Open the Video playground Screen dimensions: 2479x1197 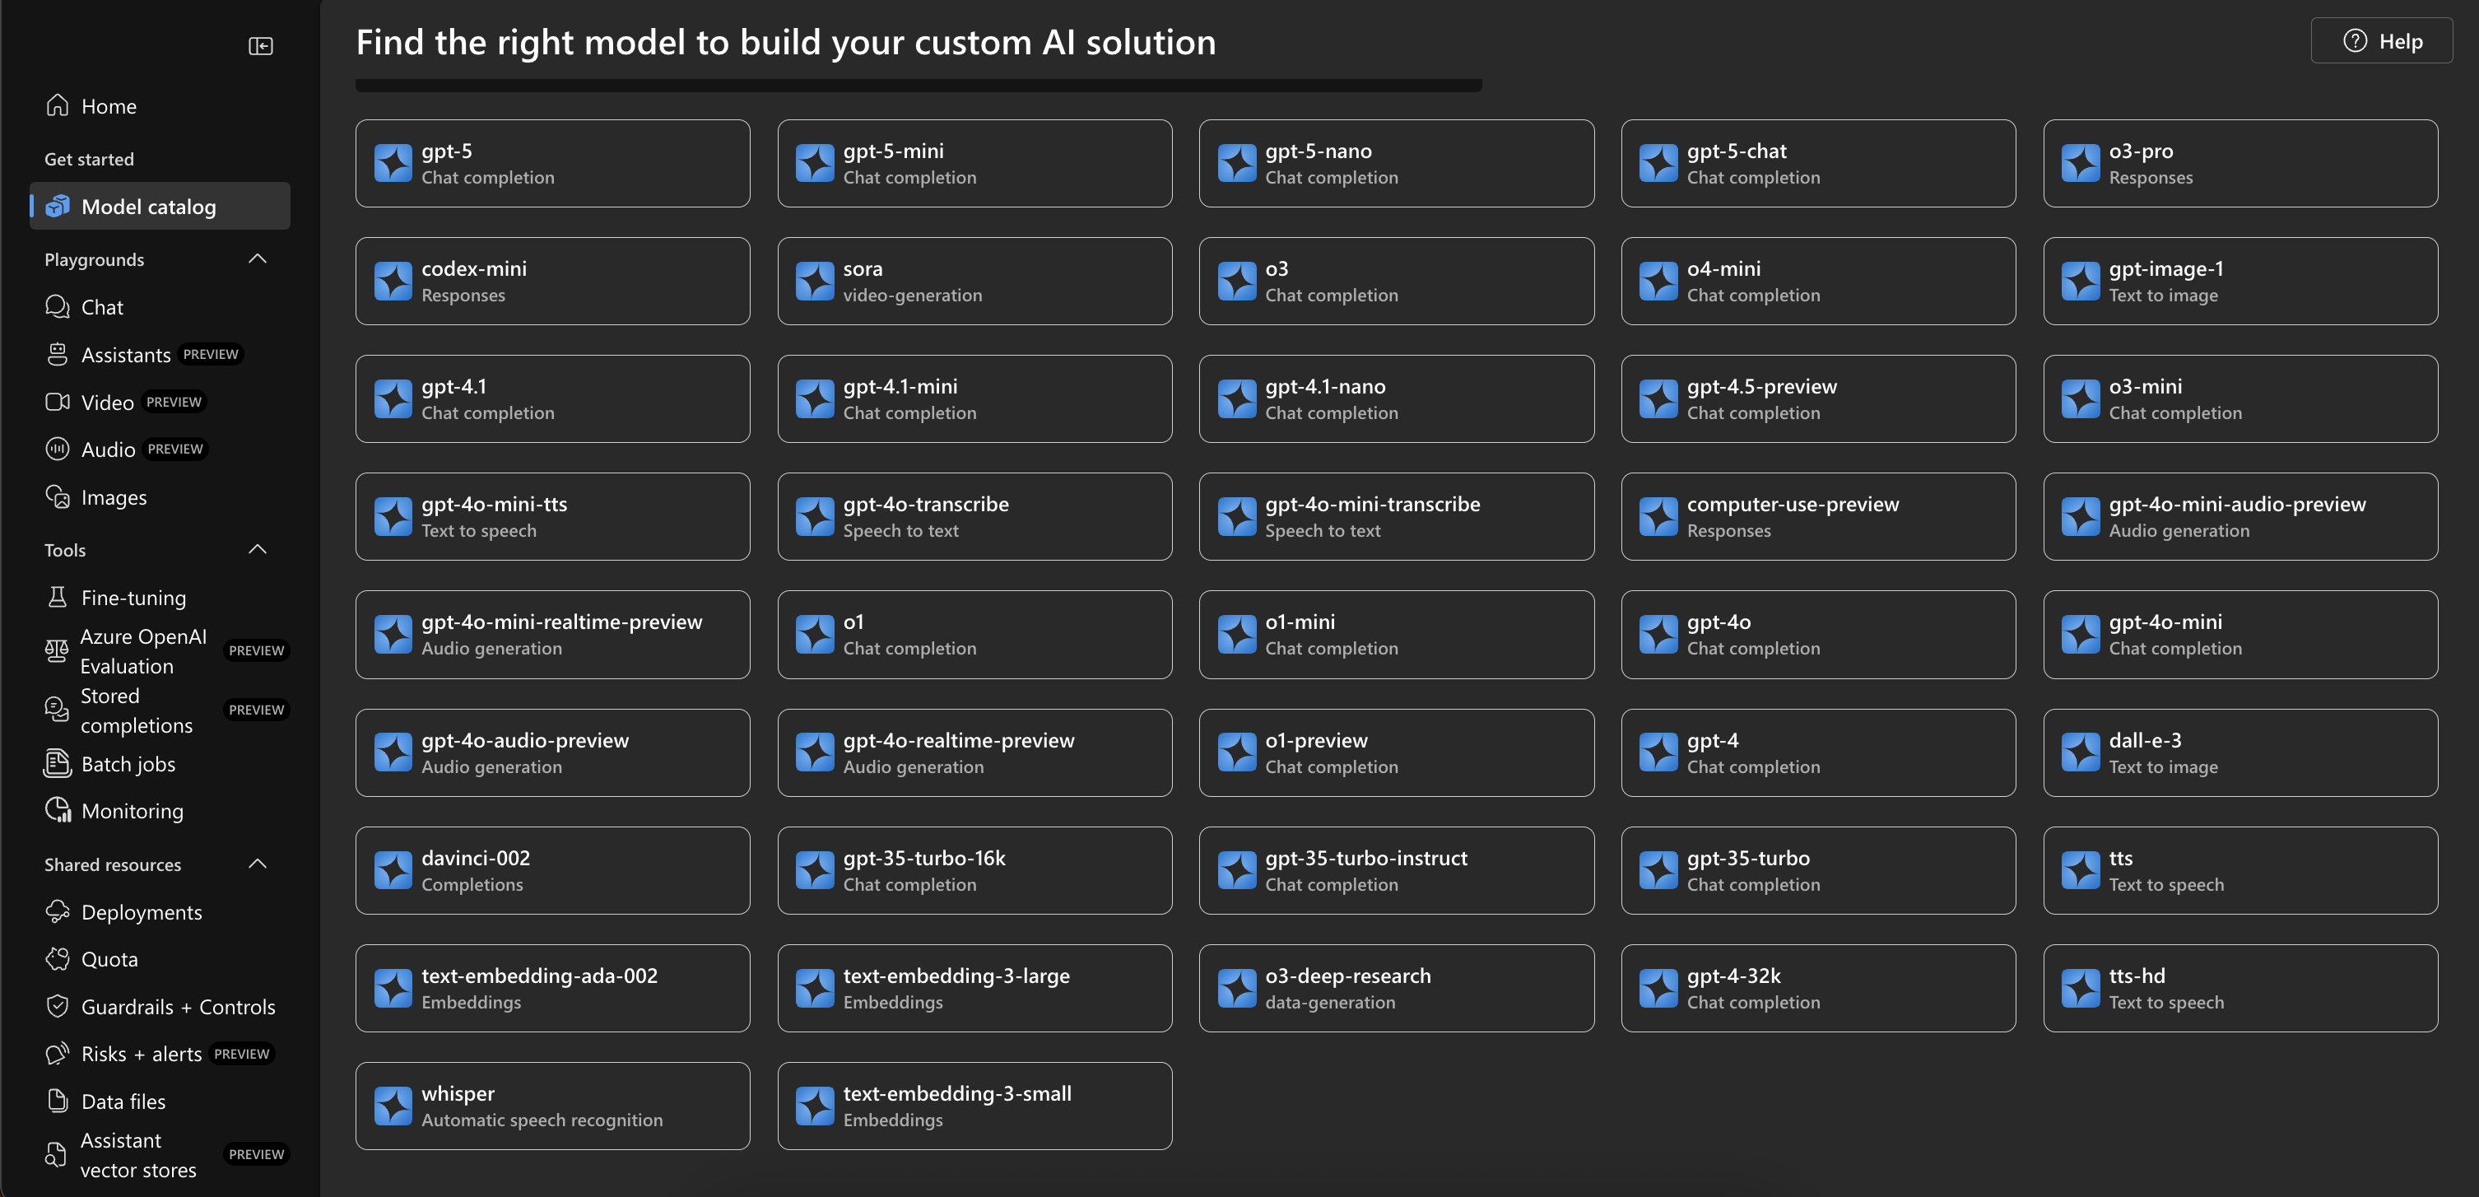(106, 401)
